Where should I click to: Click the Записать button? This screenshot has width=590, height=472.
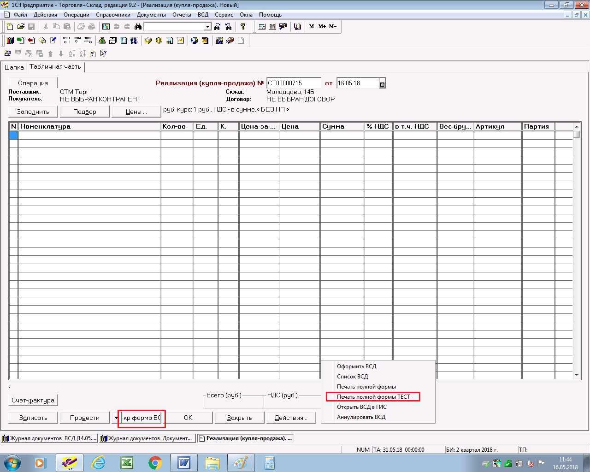33,418
